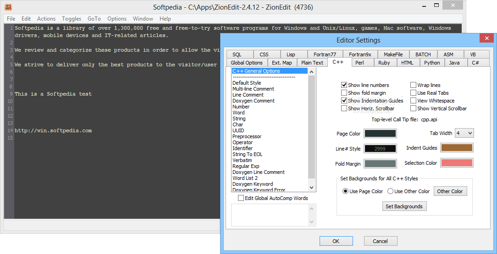Enable Show Horiz. Scrollbar
The height and width of the screenshot is (254, 497).
(344, 108)
